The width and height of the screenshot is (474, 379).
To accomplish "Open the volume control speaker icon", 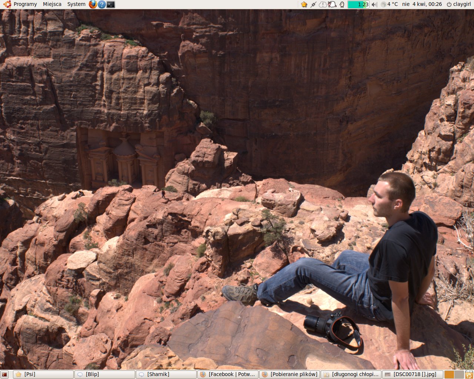I will 374,4.
